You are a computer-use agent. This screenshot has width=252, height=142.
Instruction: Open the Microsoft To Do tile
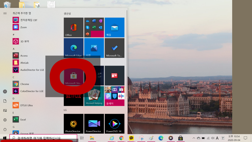pos(115,48)
